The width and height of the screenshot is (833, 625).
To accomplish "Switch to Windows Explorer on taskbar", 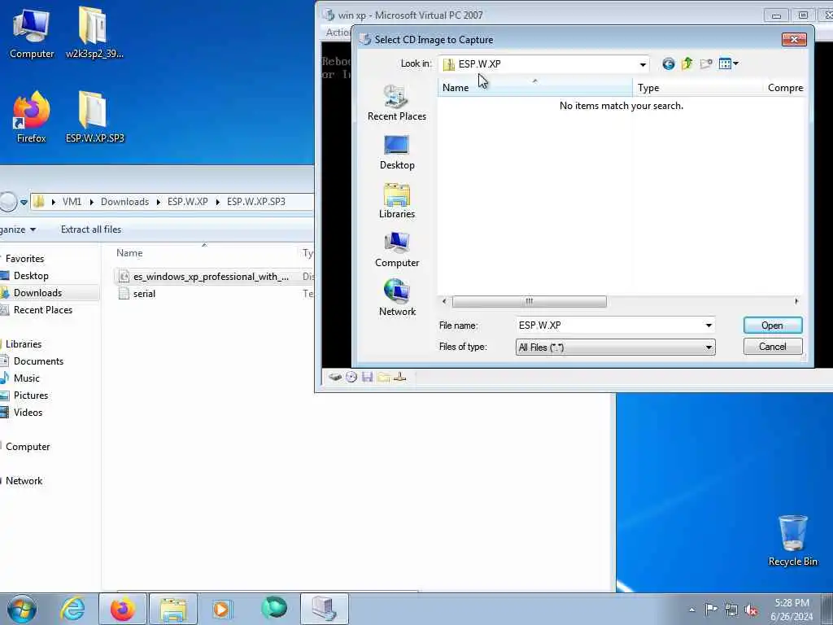I will [x=173, y=609].
